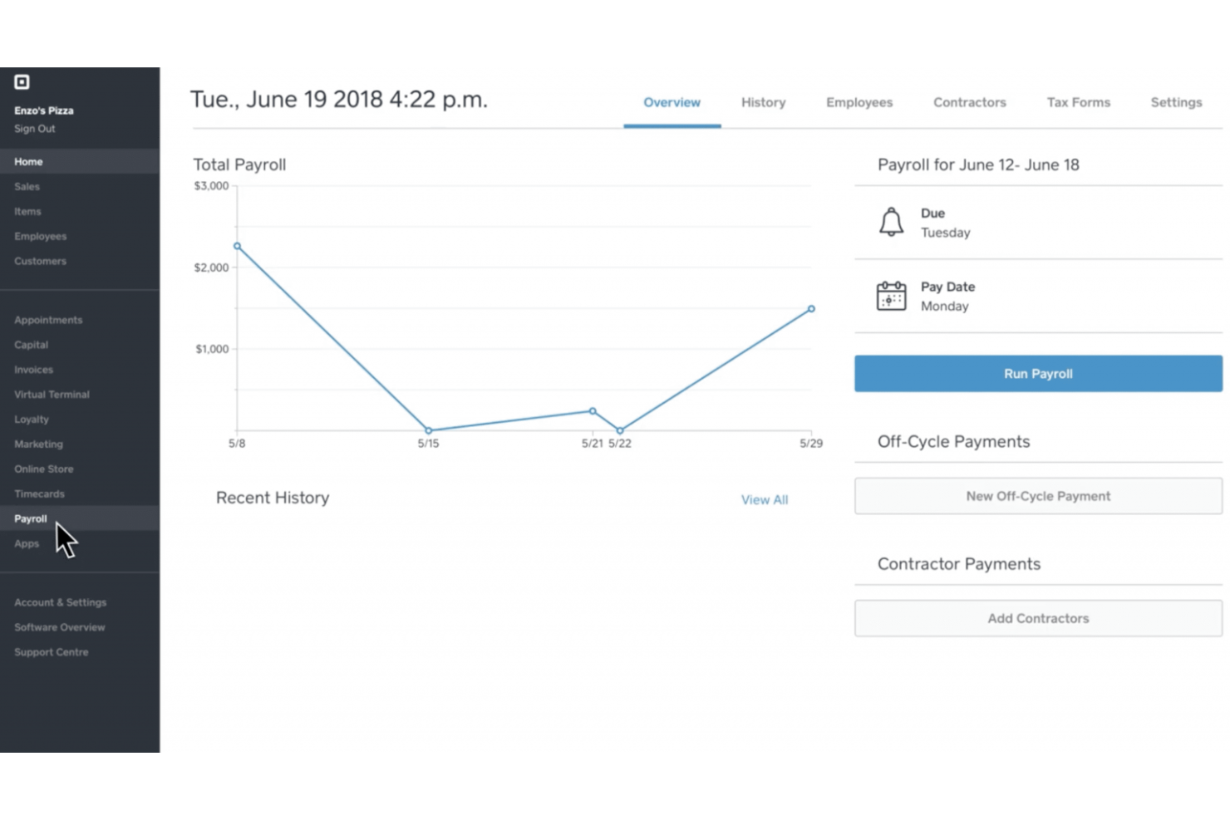Open the payroll Settings tab
The height and width of the screenshot is (820, 1230).
pos(1176,102)
